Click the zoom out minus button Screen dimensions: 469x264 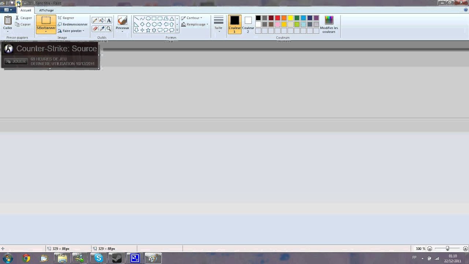[430, 249]
